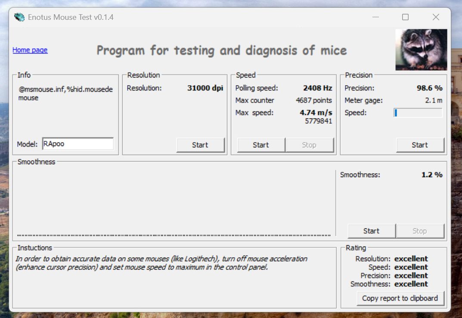Start the Speed test
The width and height of the screenshot is (462, 318).
coord(261,145)
